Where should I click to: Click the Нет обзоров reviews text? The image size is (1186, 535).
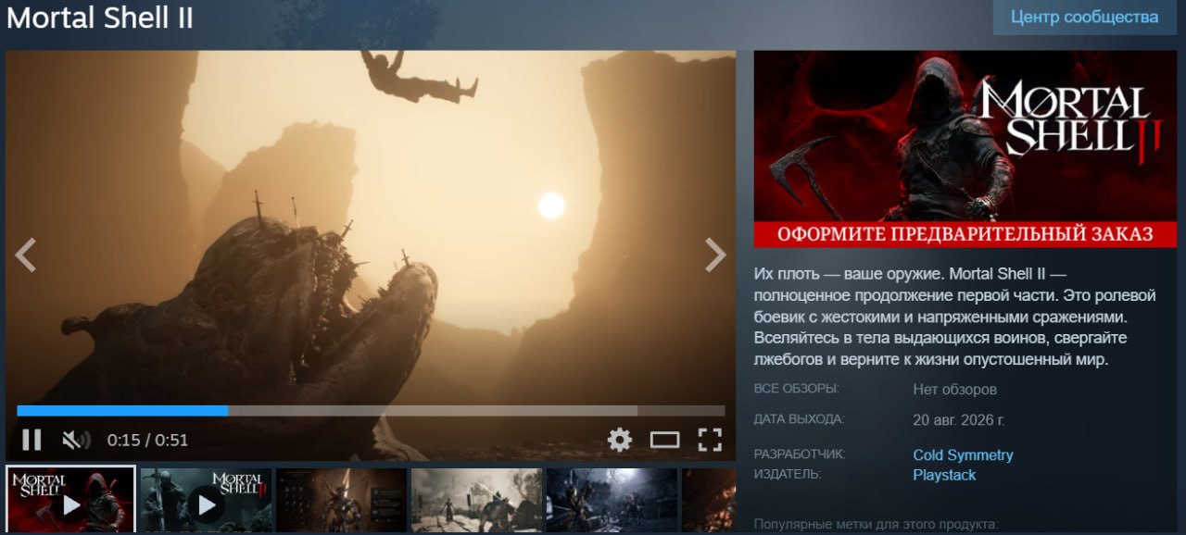[954, 390]
